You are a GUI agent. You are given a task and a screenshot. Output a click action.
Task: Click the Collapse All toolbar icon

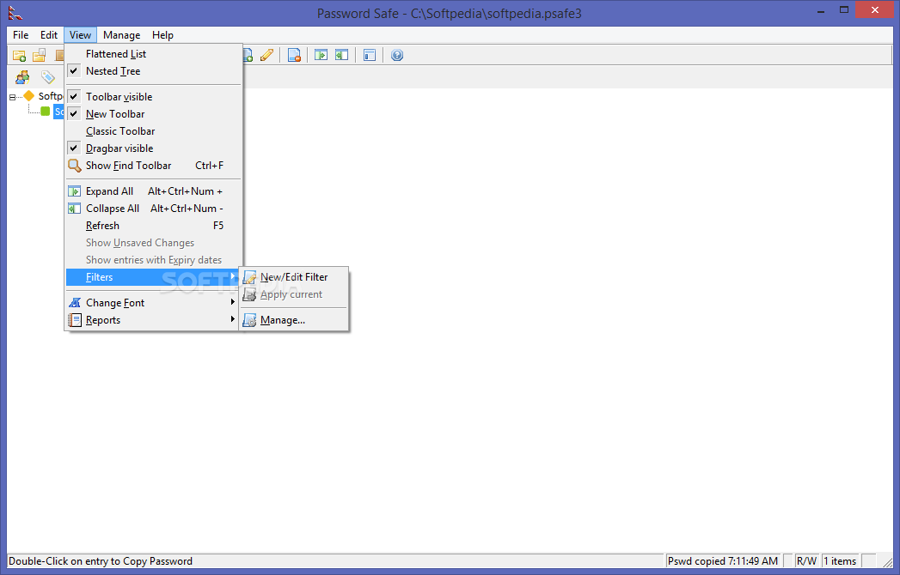click(341, 56)
